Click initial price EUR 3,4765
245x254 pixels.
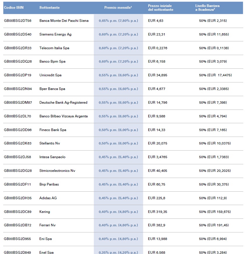[x=158, y=157]
